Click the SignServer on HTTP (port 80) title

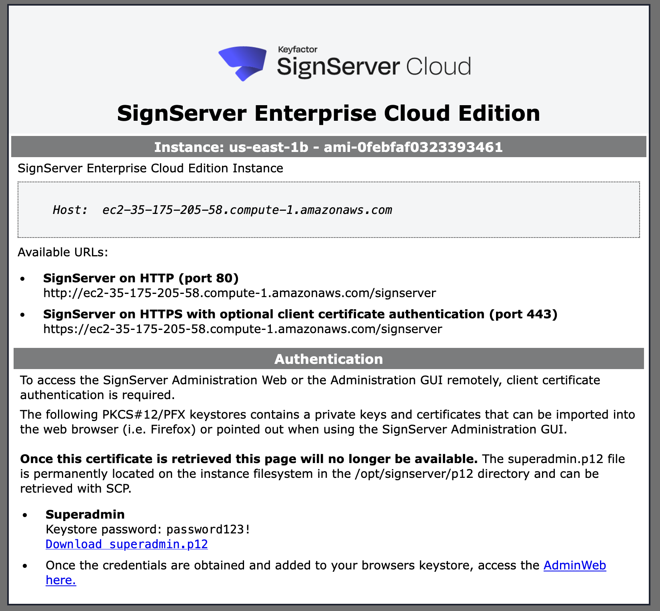click(141, 278)
